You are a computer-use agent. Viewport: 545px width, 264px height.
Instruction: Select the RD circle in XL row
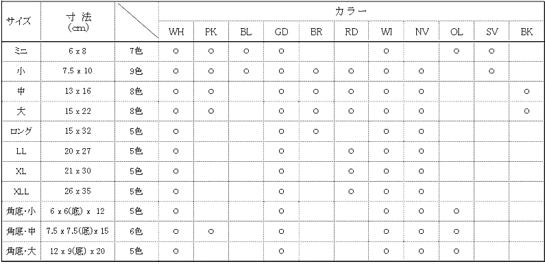[351, 171]
